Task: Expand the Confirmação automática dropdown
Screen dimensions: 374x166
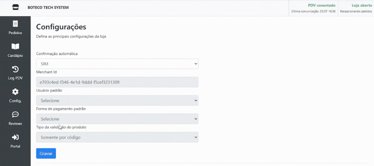Action: pyautogui.click(x=117, y=64)
